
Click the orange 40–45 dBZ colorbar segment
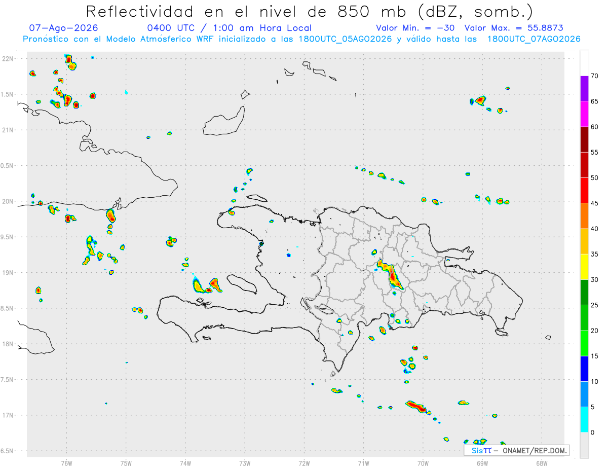pos(584,216)
